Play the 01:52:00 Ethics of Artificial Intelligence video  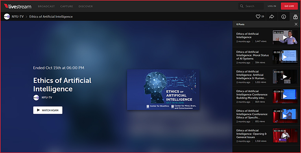click(285, 37)
